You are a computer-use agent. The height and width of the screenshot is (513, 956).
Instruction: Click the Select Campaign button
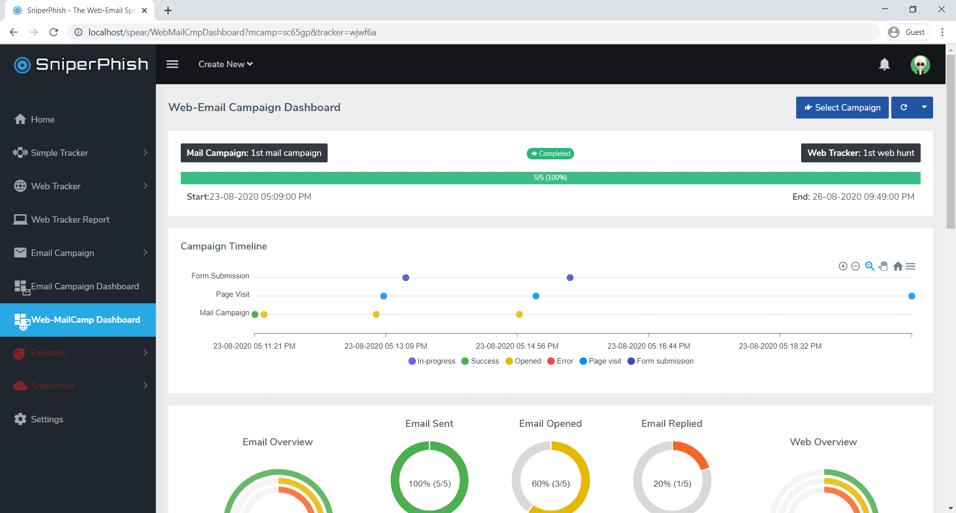tap(842, 108)
